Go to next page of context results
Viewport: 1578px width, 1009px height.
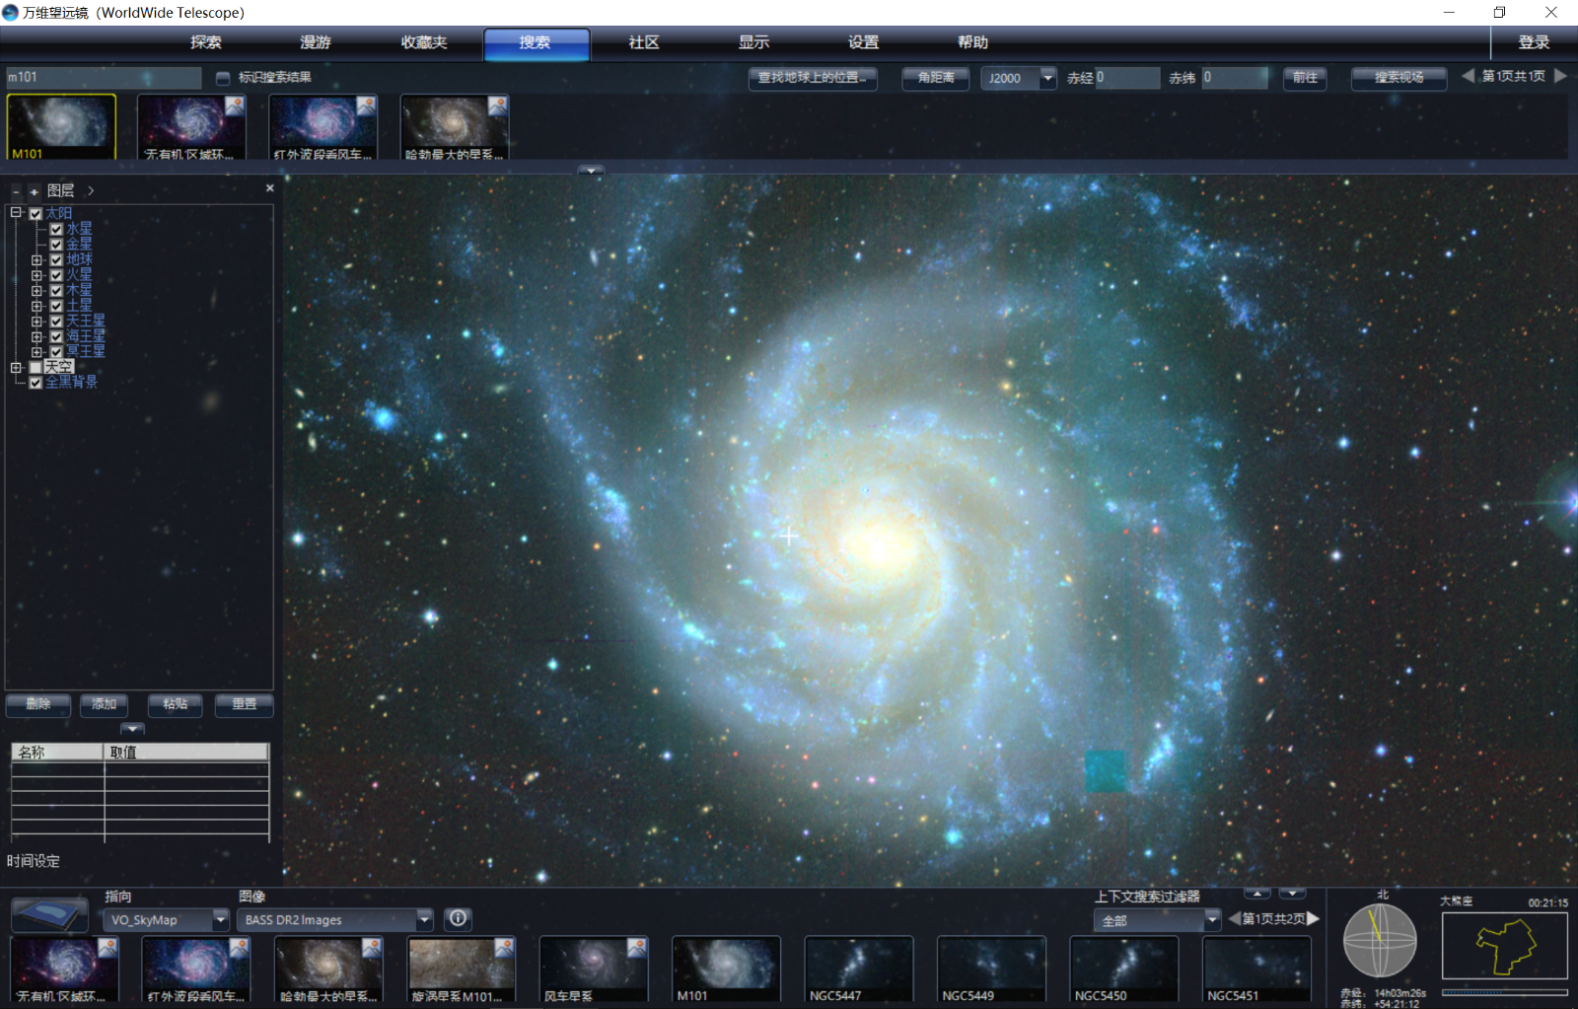tap(1314, 918)
